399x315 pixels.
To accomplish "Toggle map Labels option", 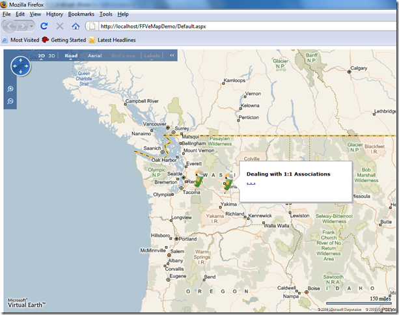I will 152,56.
